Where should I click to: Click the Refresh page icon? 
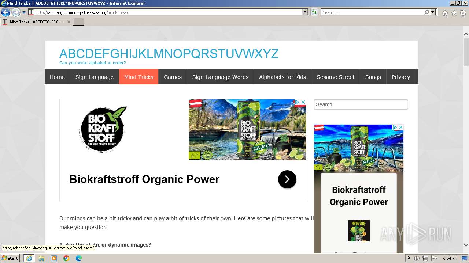click(x=314, y=12)
